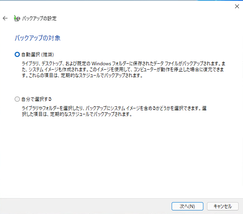Screen dimensions: 243x214
Task: Click the 自動選択 description paragraph
Action: pyautogui.click(x=124, y=70)
